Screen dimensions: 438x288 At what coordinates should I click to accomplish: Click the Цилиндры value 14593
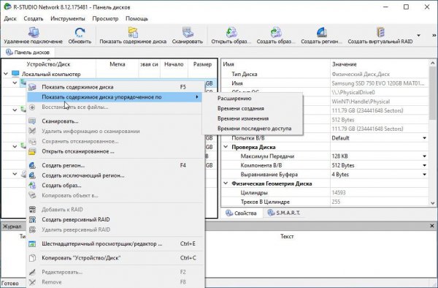click(339, 193)
